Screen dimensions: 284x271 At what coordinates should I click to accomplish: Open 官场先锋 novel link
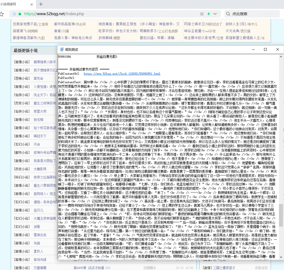pyautogui.click(x=40, y=260)
